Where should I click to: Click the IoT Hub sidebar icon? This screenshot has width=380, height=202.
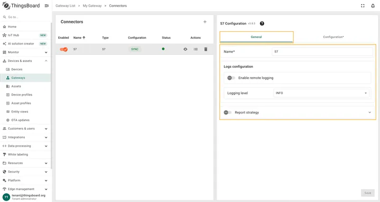[x=4, y=35]
